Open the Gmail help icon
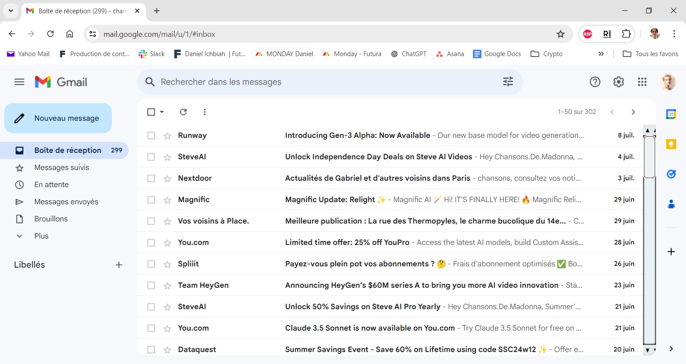 pos(595,82)
